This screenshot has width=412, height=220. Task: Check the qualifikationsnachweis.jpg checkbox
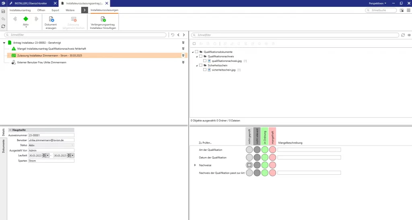click(205, 61)
